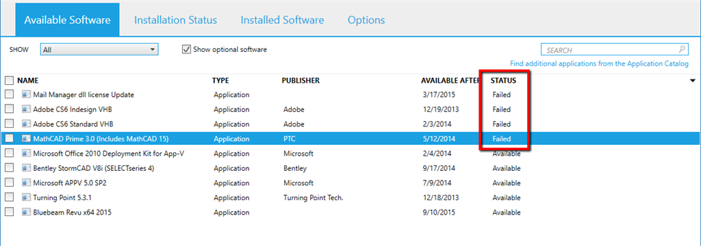
Task: Click Available status of Turning Point row
Action: point(507,197)
